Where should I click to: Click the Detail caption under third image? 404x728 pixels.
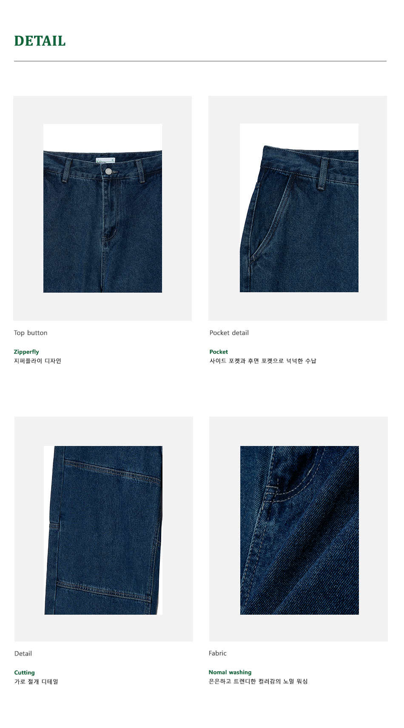point(23,653)
